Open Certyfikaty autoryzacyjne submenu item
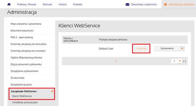 25,102
